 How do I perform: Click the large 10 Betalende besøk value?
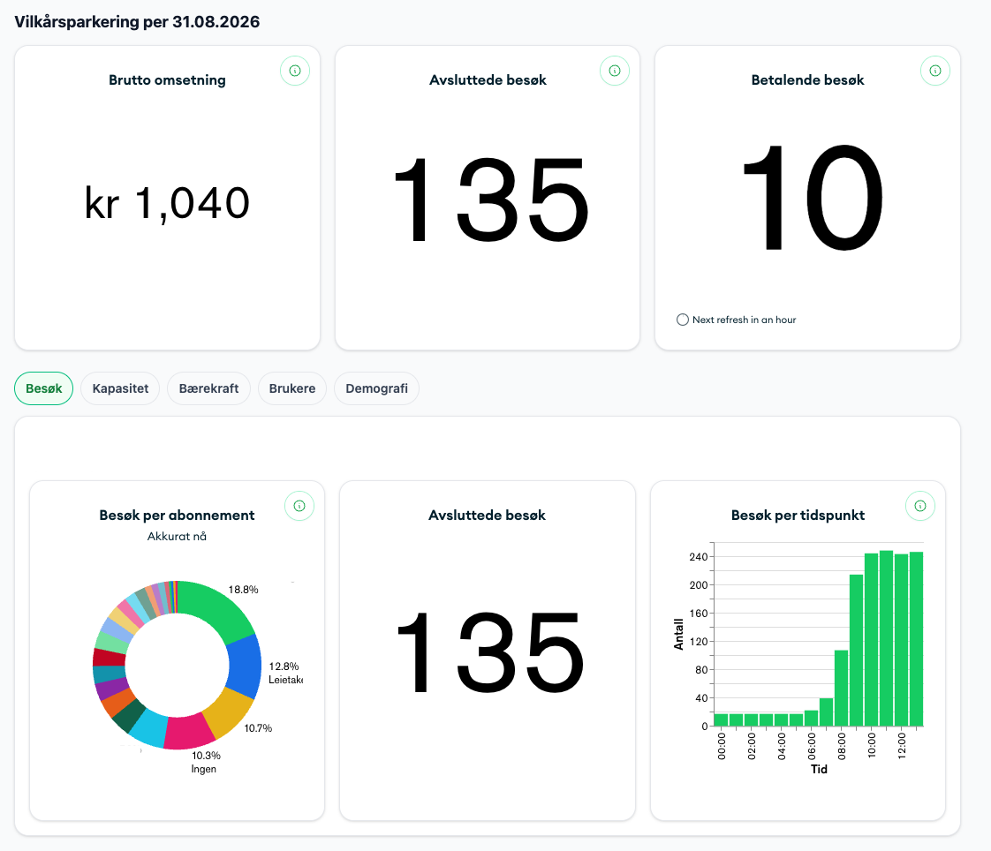[813, 197]
